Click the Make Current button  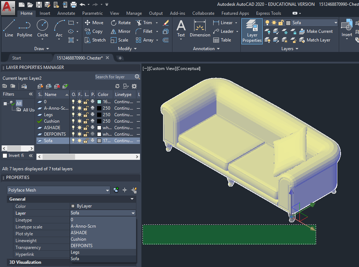(x=316, y=31)
